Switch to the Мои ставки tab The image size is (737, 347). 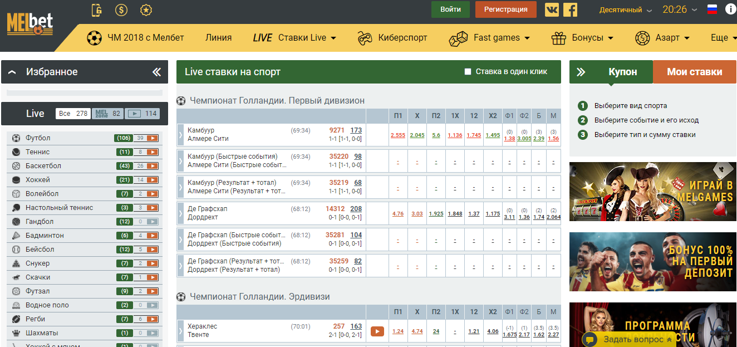[x=695, y=72]
